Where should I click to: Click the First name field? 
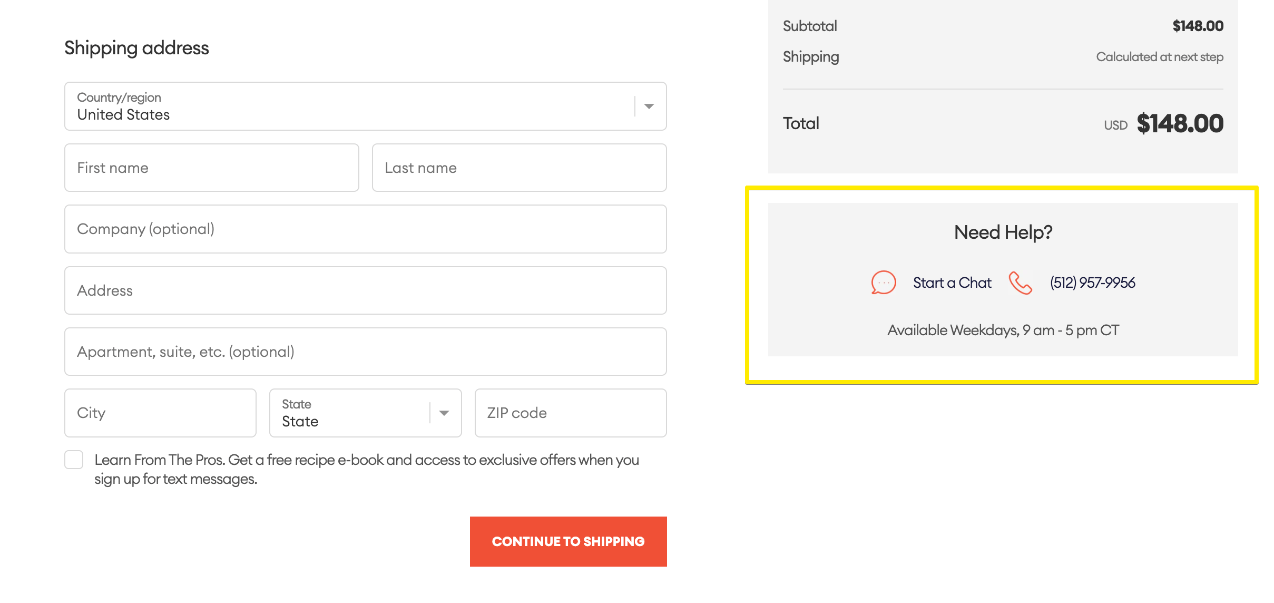(211, 168)
